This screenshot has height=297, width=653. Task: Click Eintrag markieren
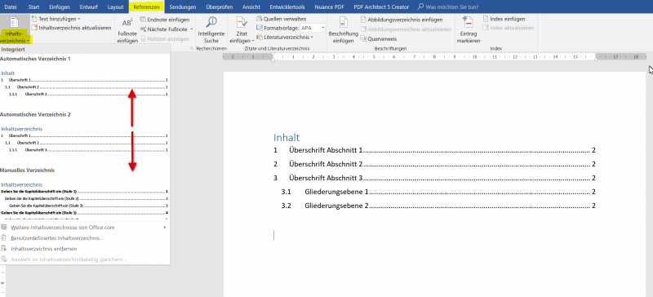(x=469, y=30)
